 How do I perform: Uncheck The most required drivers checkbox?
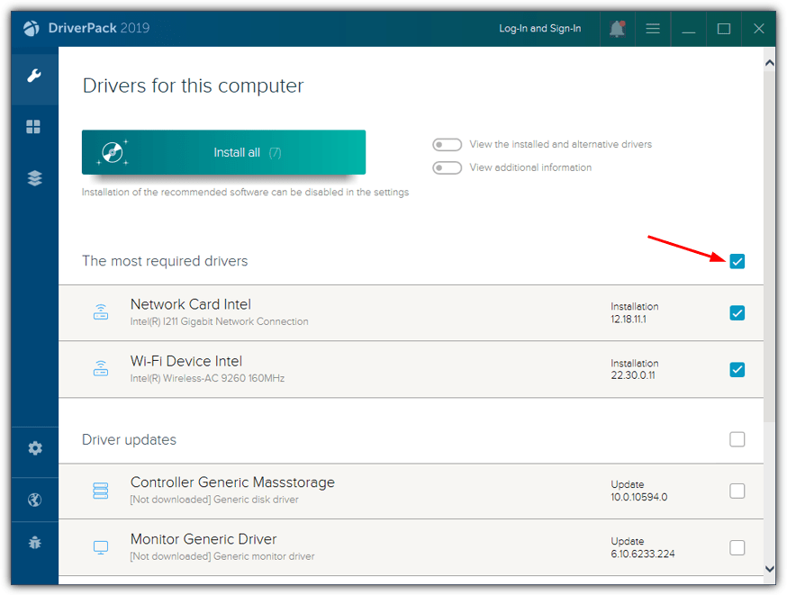737,261
